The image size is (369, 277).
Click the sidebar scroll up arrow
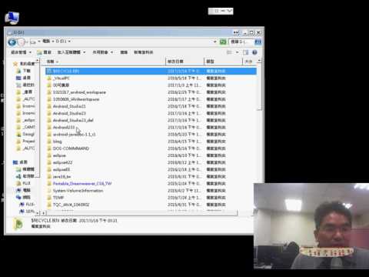[38, 61]
